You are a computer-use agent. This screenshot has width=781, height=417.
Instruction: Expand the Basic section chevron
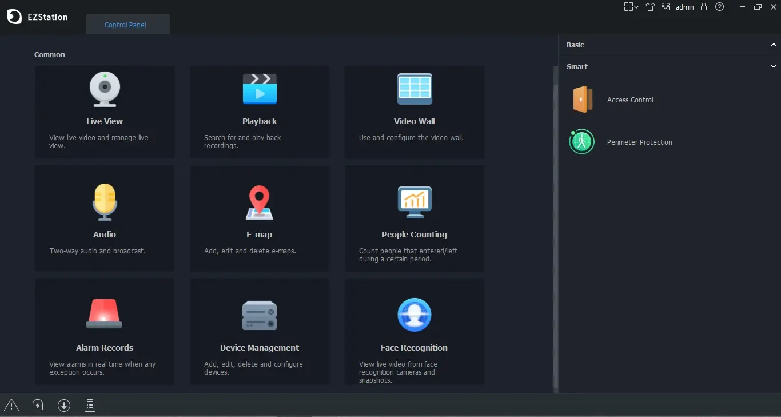coord(774,45)
